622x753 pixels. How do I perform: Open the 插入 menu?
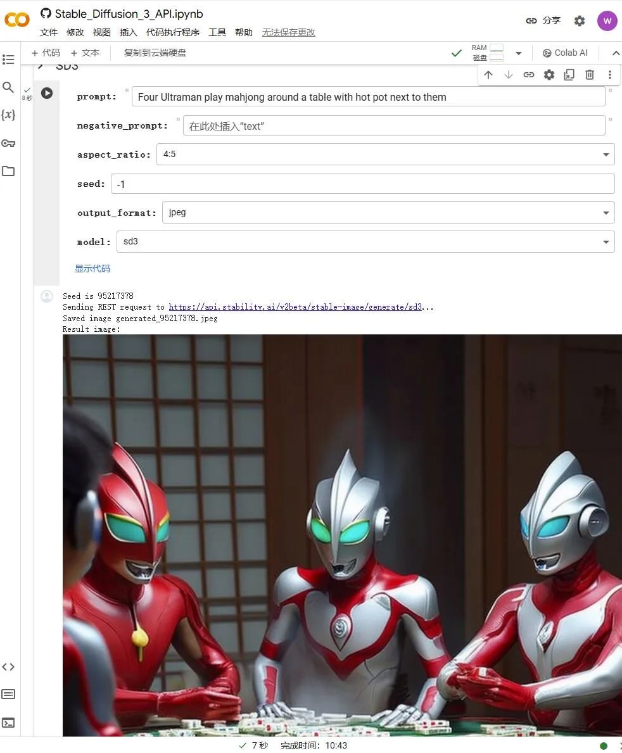pyautogui.click(x=128, y=32)
